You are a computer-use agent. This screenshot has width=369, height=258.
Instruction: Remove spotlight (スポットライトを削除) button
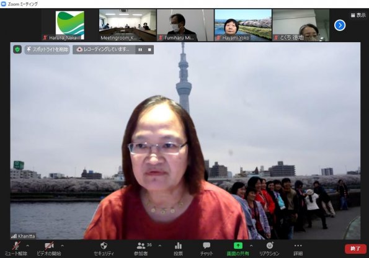click(x=47, y=50)
